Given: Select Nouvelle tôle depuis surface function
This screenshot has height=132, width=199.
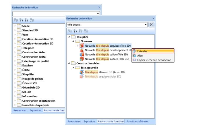Looking at the screenshot, I should [107, 59].
